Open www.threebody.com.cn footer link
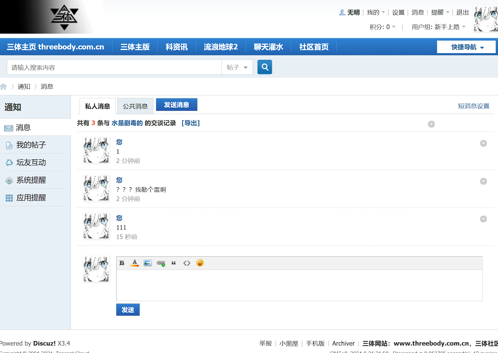Screen dimensions: 498x353 click(431, 343)
